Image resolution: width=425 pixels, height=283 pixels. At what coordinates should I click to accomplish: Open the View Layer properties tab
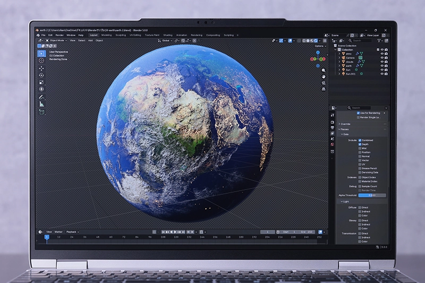click(x=333, y=133)
